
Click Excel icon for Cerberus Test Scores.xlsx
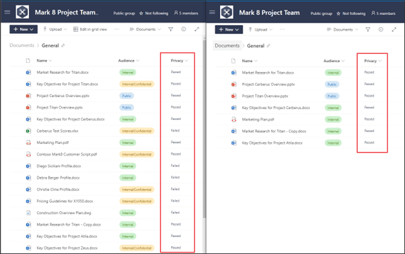click(28, 131)
